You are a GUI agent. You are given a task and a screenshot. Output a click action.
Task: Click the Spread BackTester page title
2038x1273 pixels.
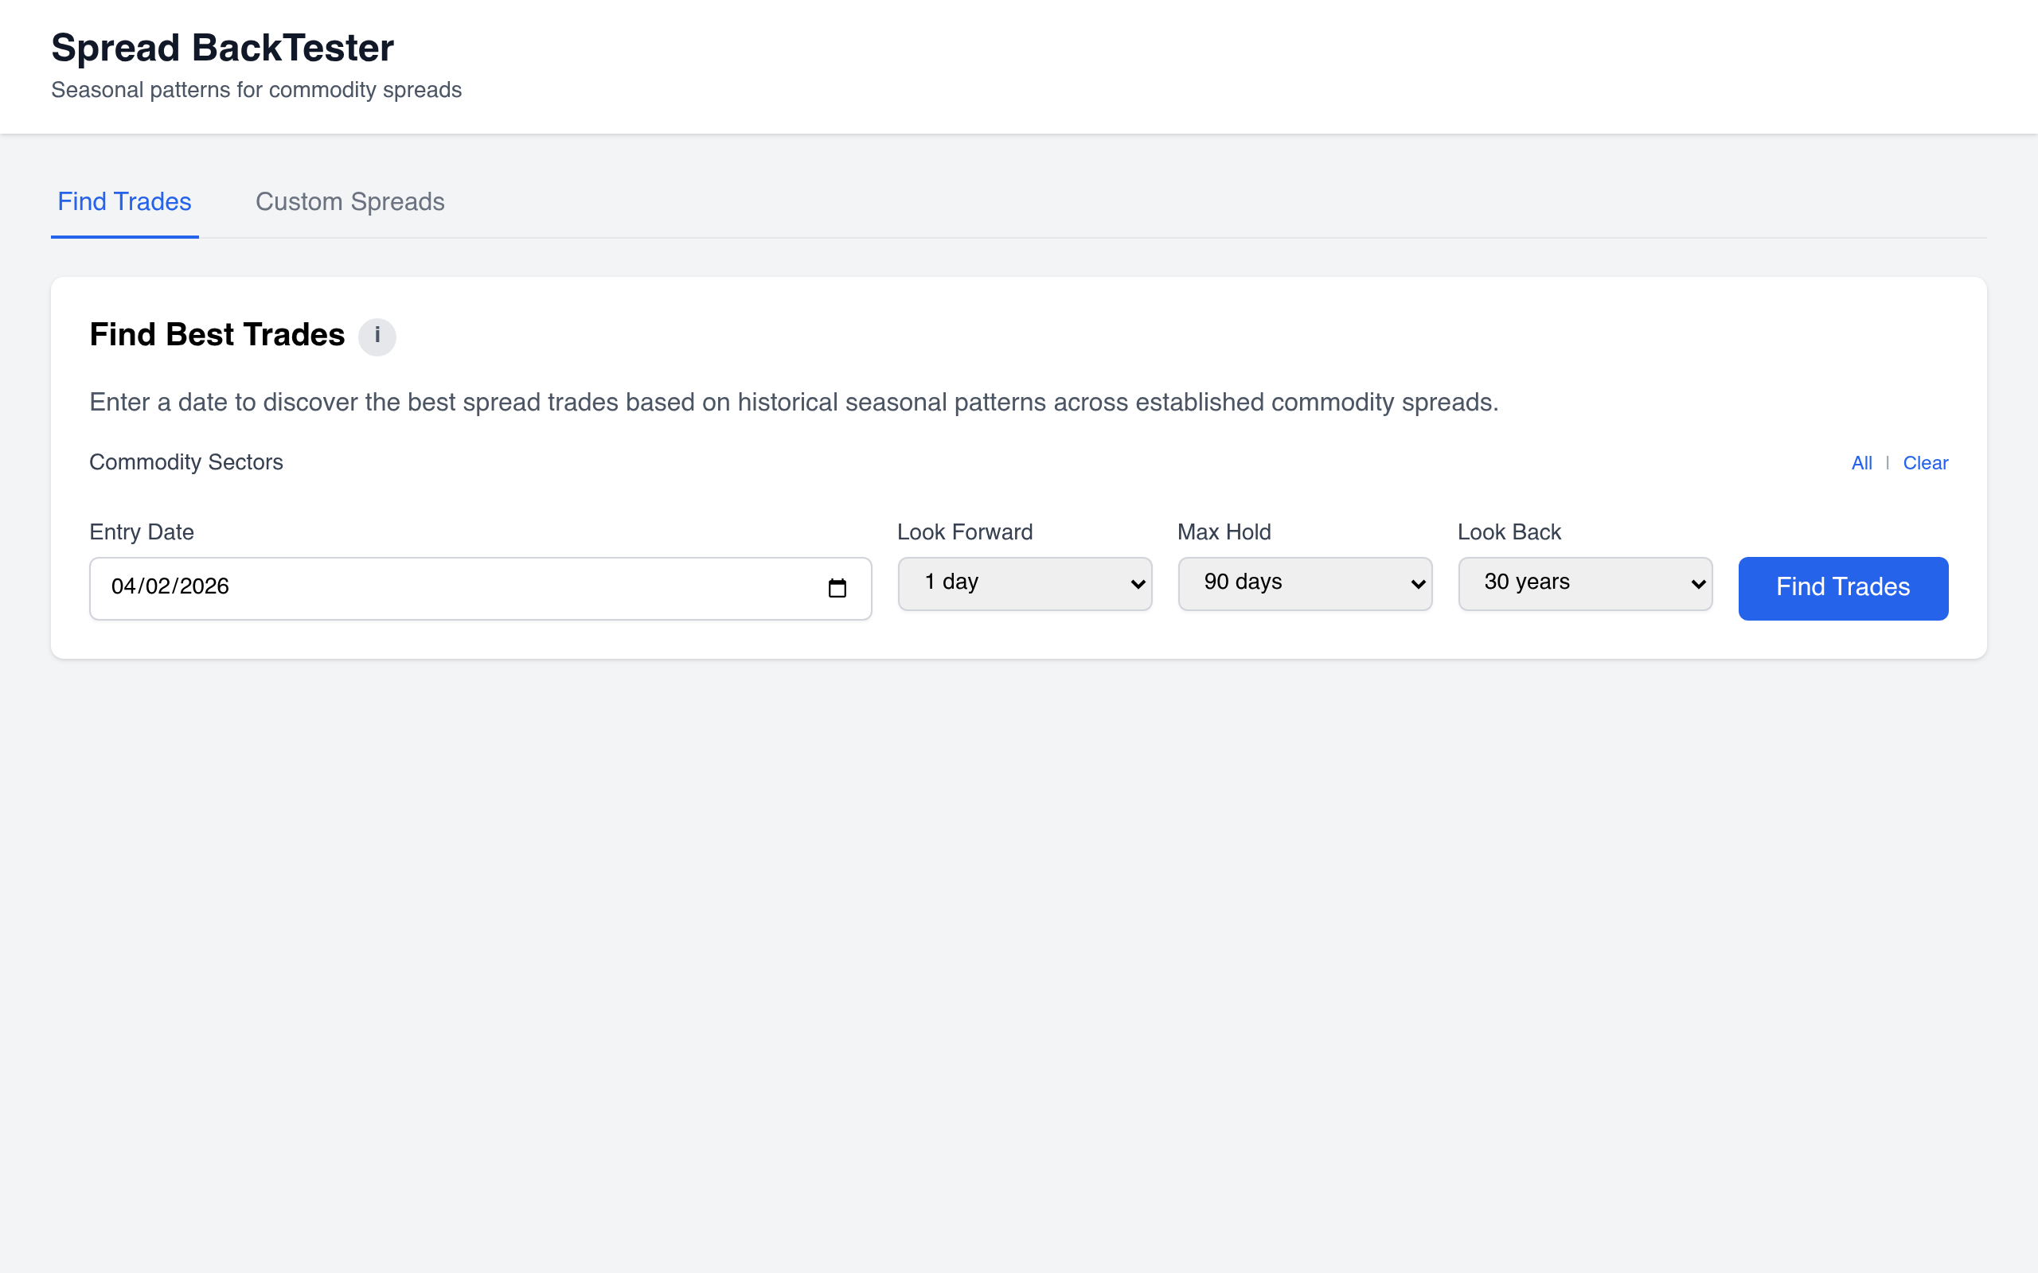point(222,48)
